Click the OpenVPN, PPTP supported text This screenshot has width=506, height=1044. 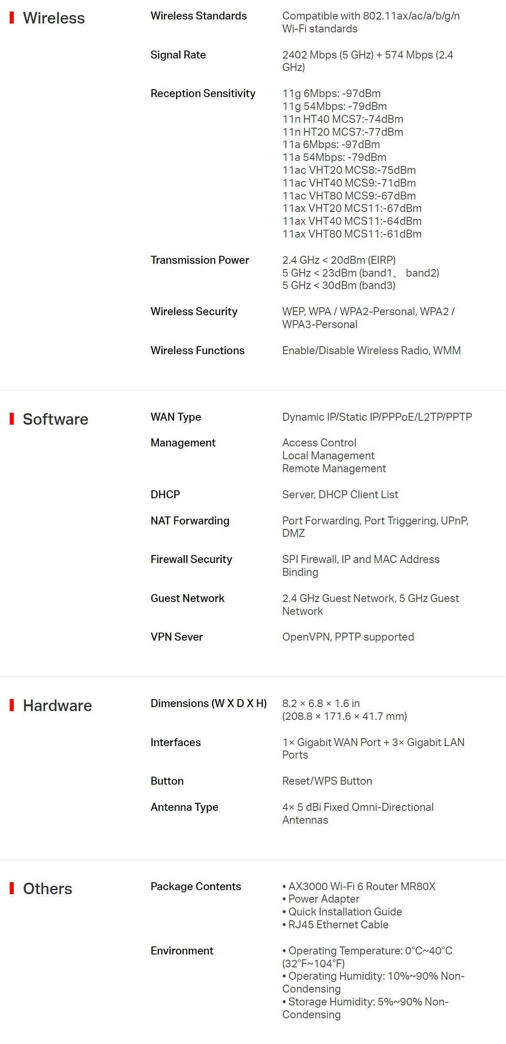(x=348, y=637)
